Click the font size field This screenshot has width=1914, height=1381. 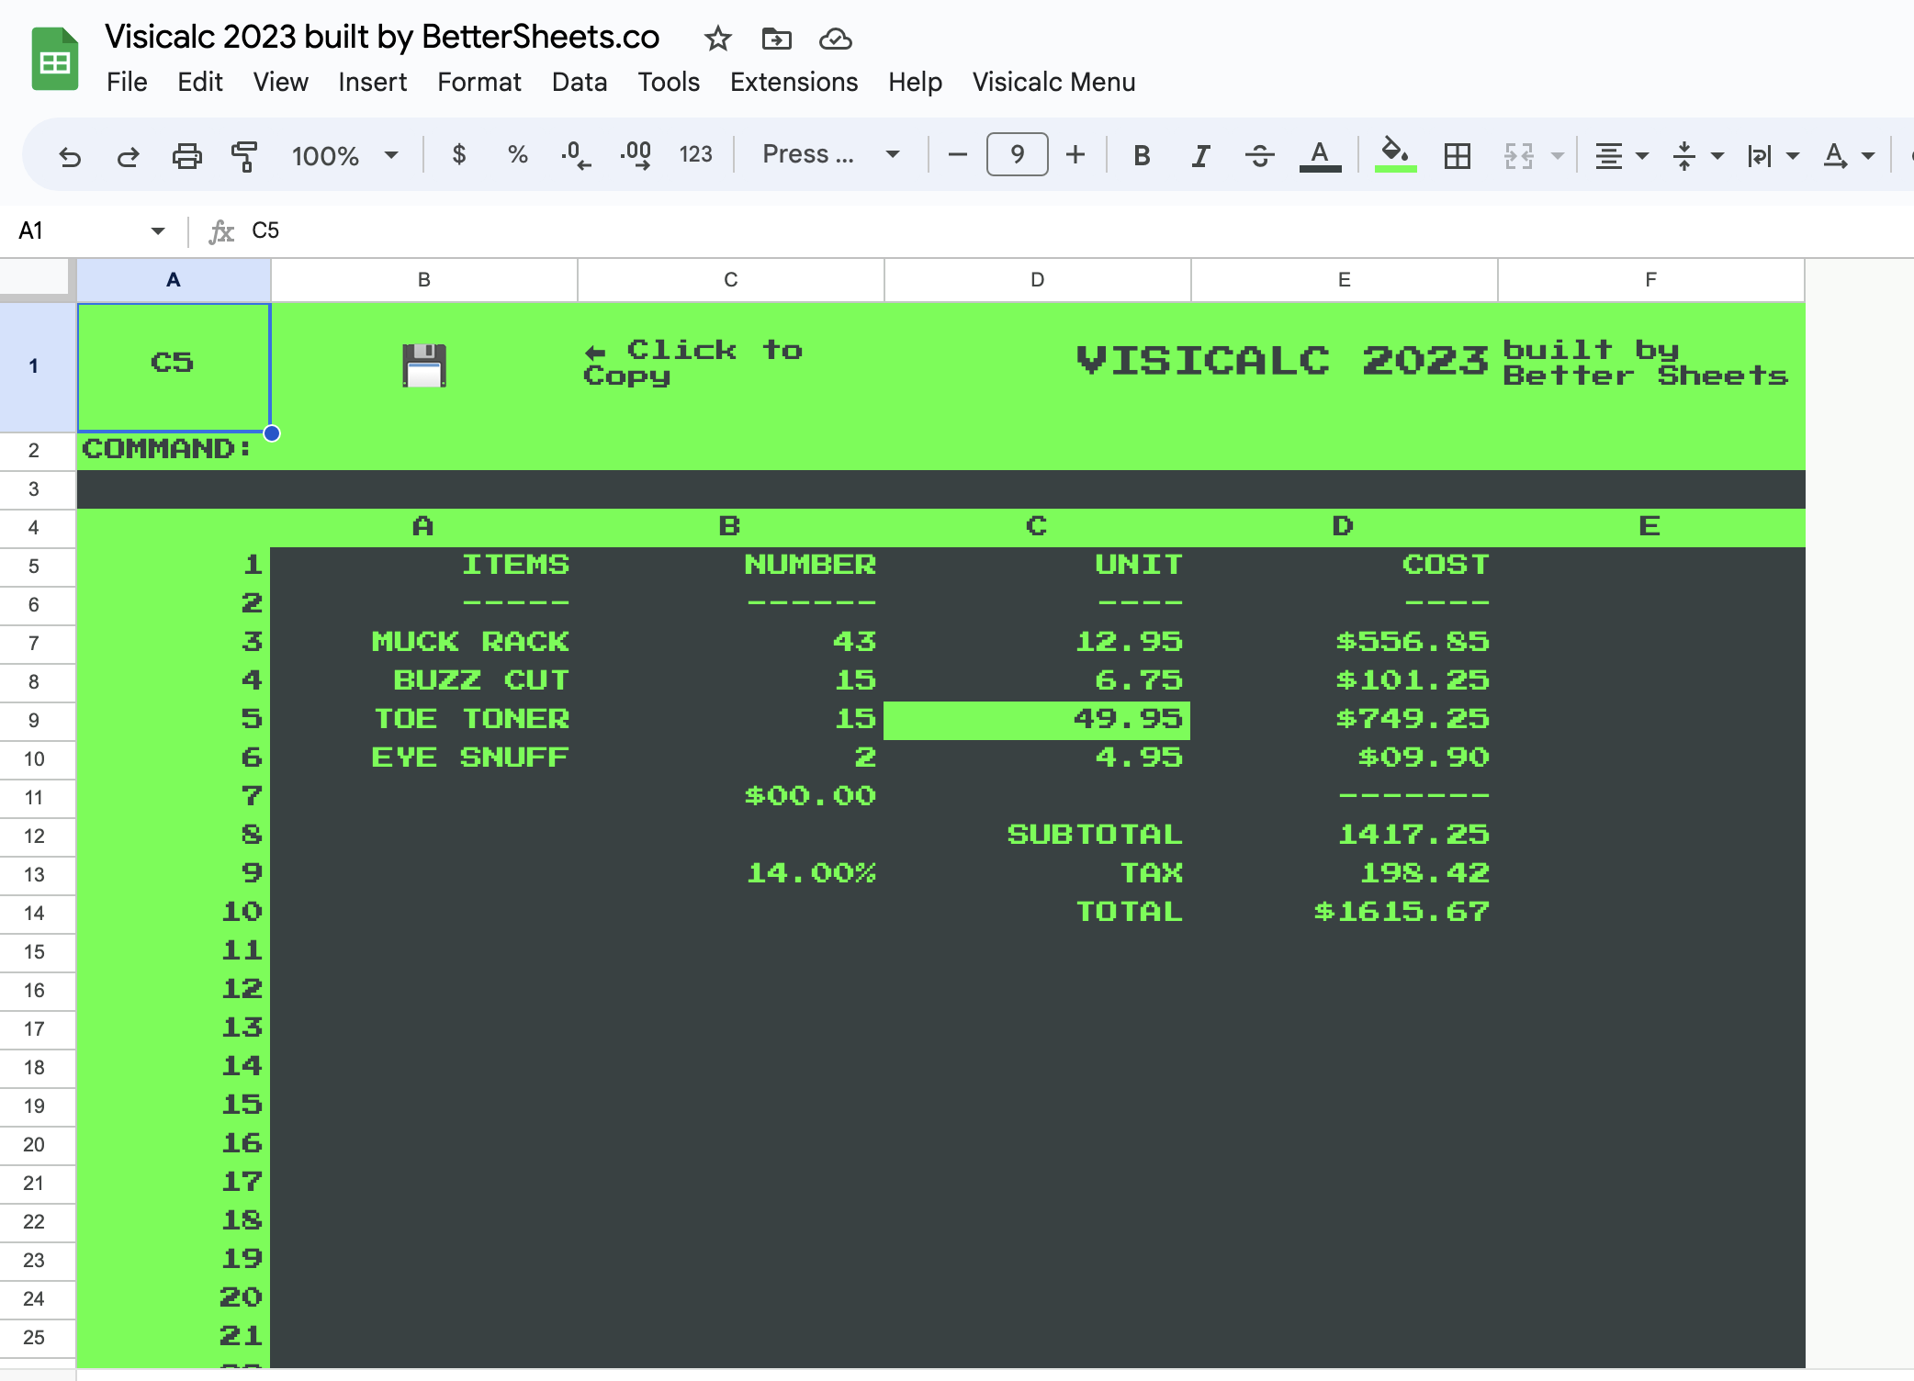click(x=1017, y=154)
